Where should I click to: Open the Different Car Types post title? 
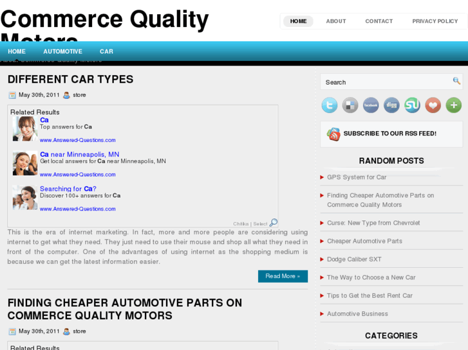pos(70,79)
